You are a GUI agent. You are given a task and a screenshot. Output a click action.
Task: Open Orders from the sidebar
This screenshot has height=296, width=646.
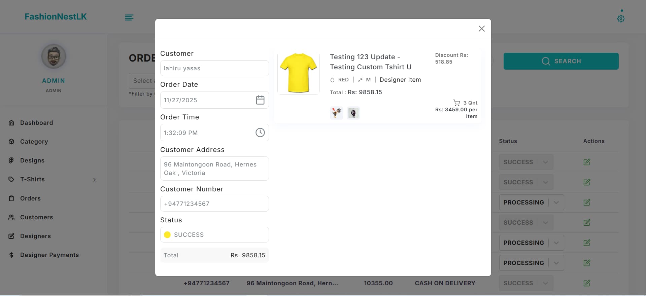pos(30,198)
